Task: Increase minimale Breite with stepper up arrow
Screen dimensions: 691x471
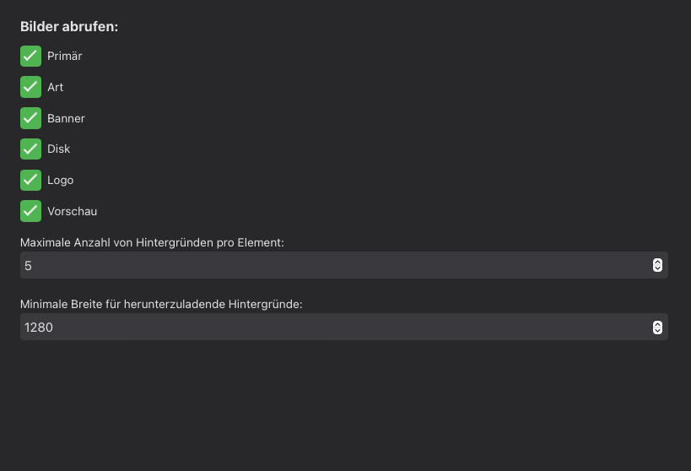Action: point(658,323)
